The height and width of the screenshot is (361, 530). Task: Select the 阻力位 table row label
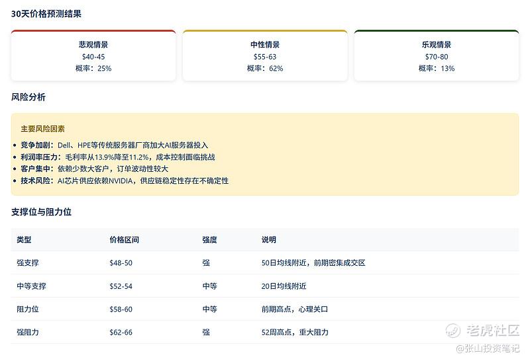(x=28, y=309)
